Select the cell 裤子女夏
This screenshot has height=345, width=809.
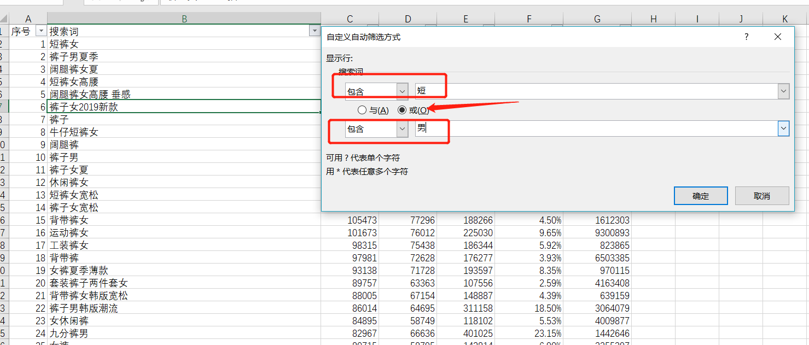click(184, 170)
